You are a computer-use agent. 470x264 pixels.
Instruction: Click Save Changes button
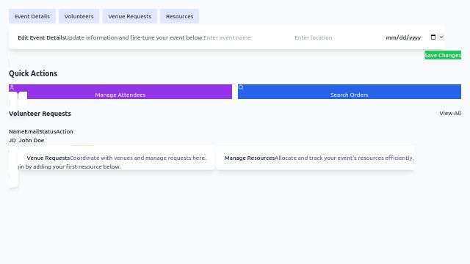[x=443, y=55]
